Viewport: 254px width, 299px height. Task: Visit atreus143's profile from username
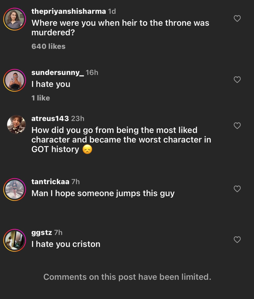coord(50,119)
